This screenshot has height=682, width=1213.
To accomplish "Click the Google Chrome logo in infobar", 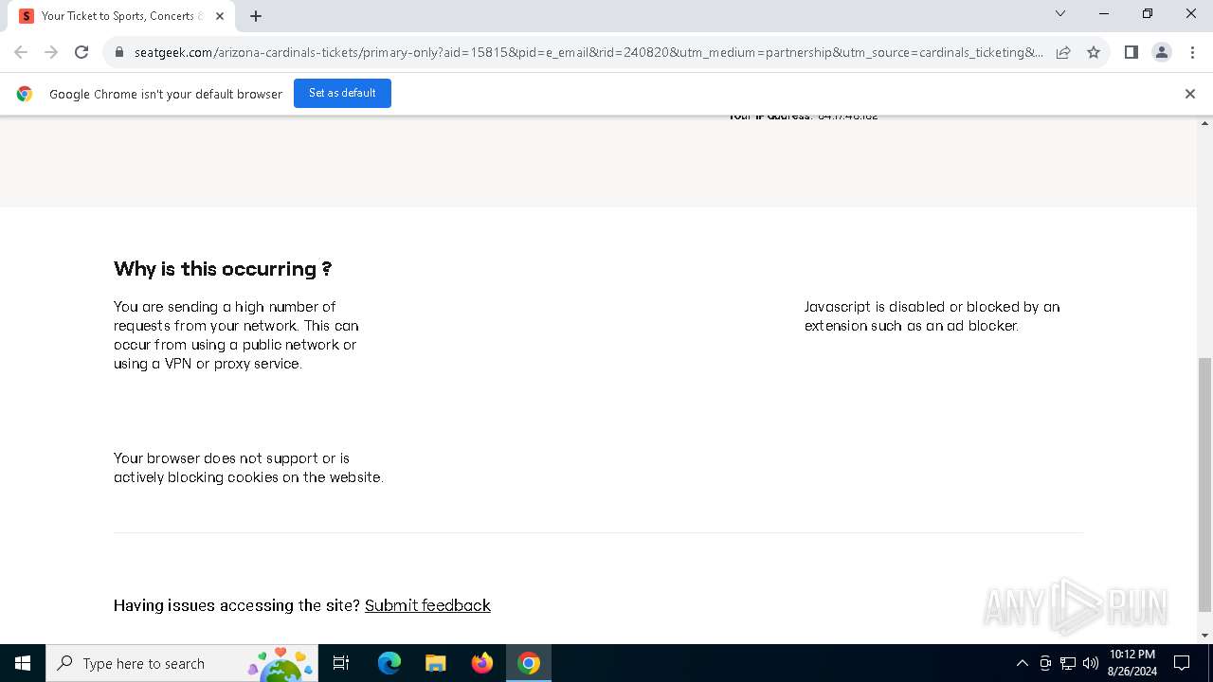I will point(25,94).
